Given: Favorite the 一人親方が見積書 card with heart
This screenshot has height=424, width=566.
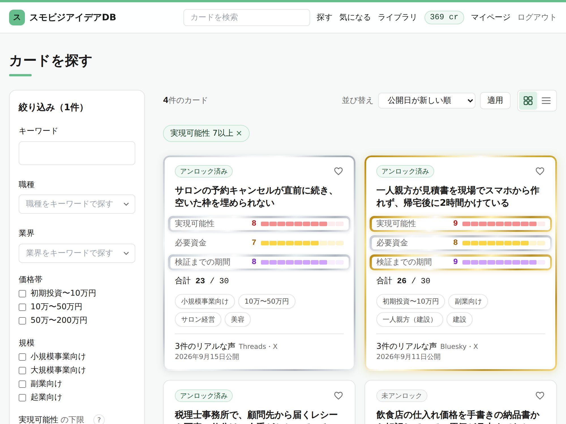Looking at the screenshot, I should 540,171.
